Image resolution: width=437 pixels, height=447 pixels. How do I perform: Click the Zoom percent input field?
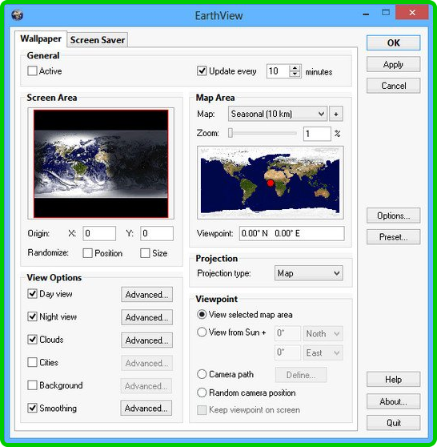[317, 134]
